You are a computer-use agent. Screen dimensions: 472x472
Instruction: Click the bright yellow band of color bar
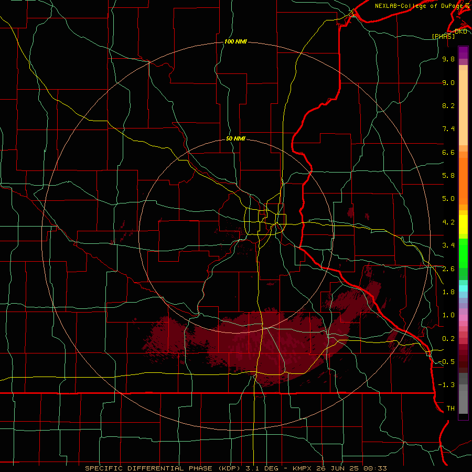pyautogui.click(x=463, y=224)
